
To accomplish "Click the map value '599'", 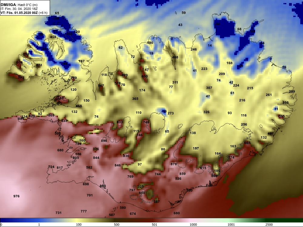I will [125, 75].
